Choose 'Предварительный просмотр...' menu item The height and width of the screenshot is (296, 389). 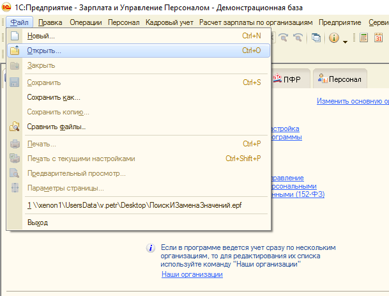point(139,173)
